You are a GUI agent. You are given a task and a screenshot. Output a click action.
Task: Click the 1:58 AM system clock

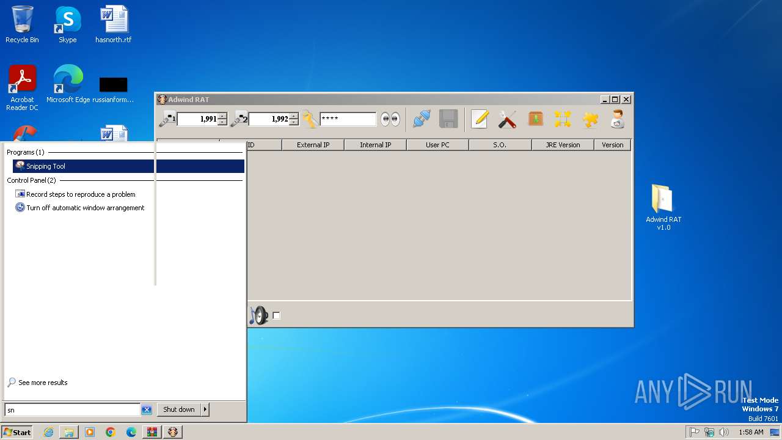point(751,432)
